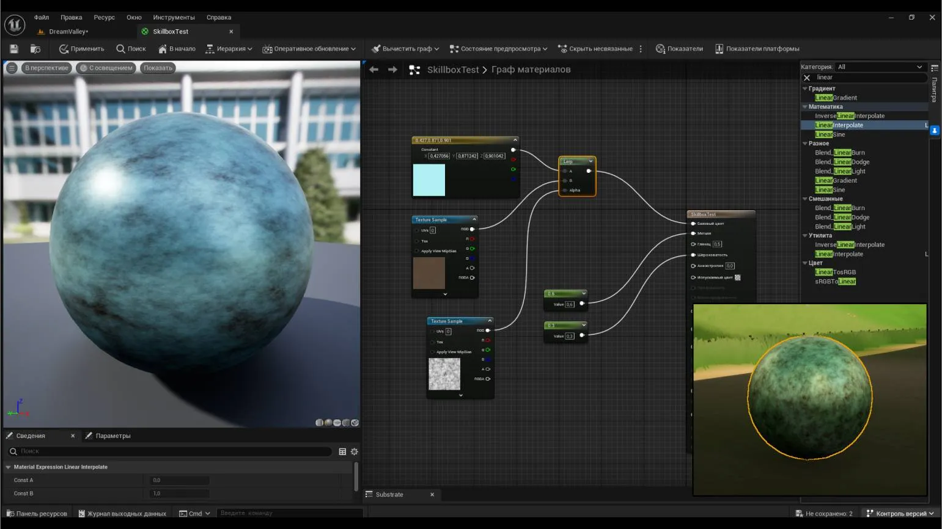Image resolution: width=942 pixels, height=529 pixels.
Task: Toggle Скрыть несвязанные (hide unrelated) nodes
Action: point(595,49)
